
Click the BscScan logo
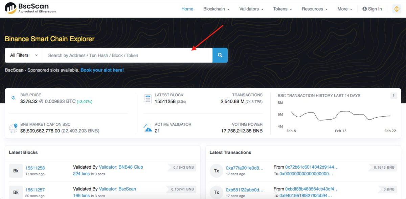[30, 8]
